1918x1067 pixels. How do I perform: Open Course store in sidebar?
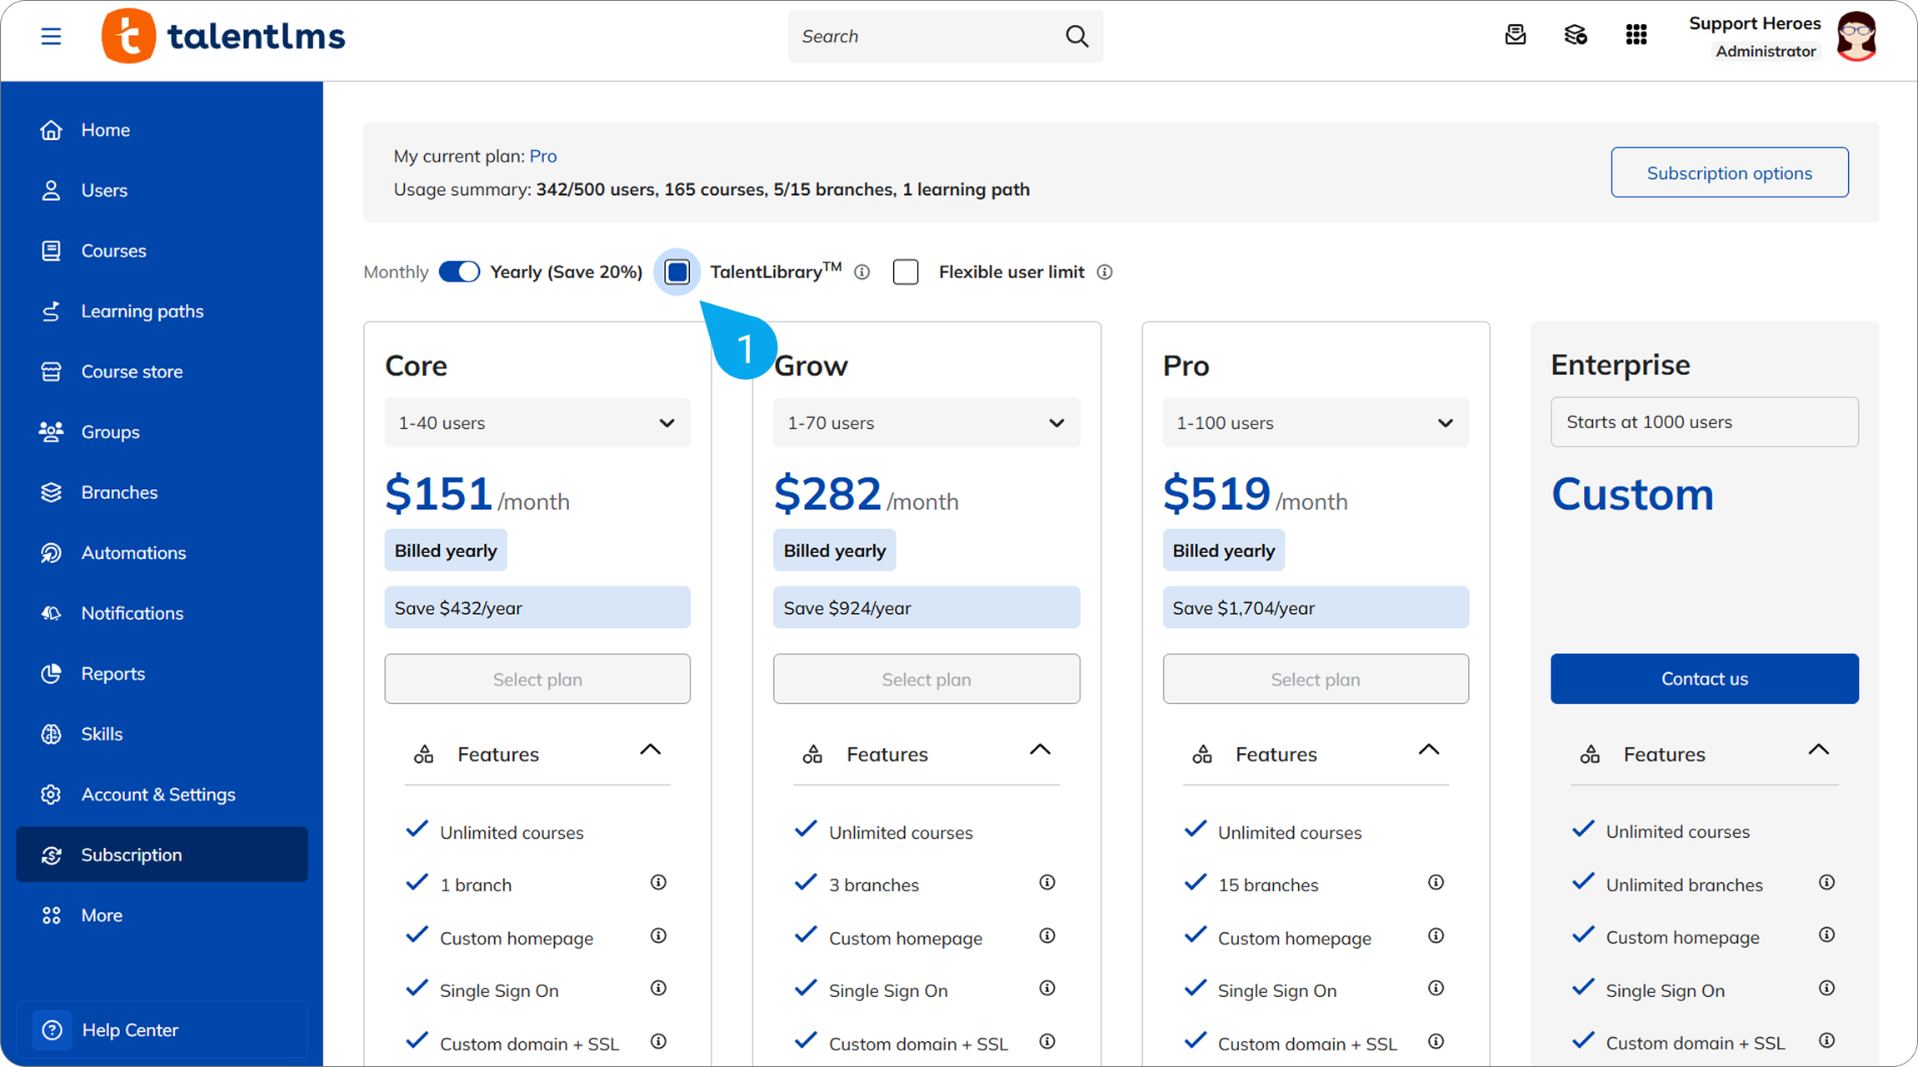162,371
